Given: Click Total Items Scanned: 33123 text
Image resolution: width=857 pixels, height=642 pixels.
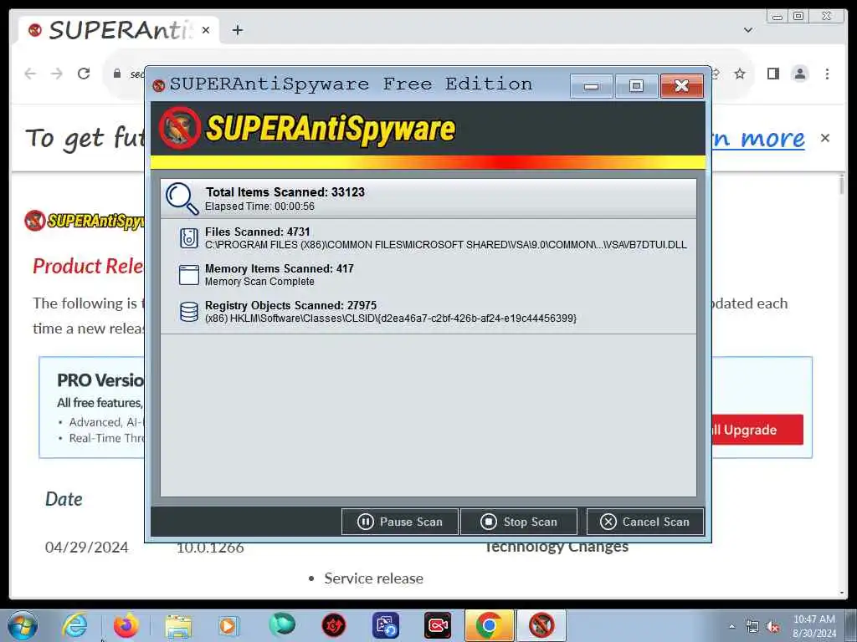Looking at the screenshot, I should tap(285, 192).
